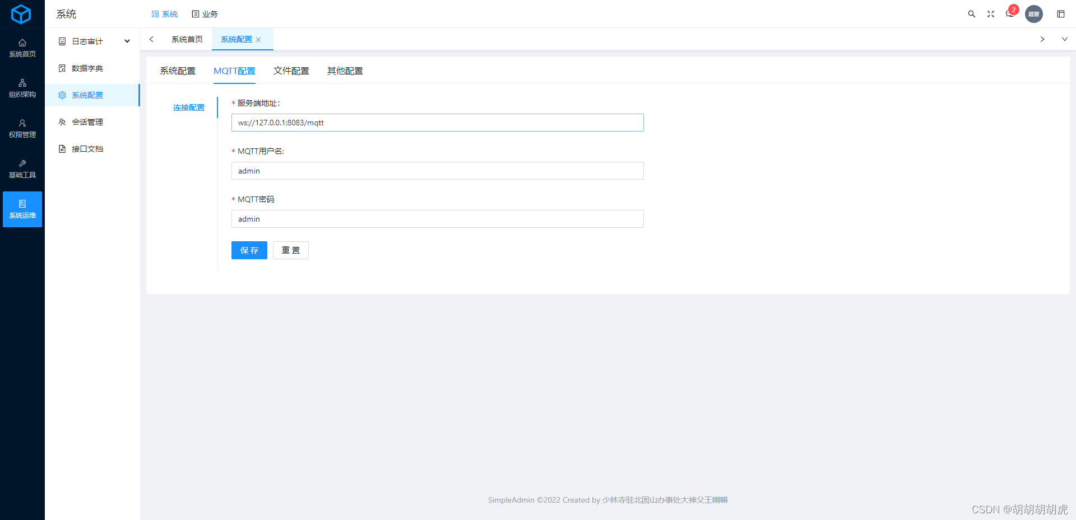Open 接口文档 menu item

coord(92,149)
